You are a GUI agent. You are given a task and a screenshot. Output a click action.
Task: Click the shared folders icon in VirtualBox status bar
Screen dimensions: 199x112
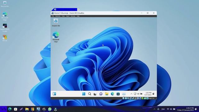pos(136,98)
